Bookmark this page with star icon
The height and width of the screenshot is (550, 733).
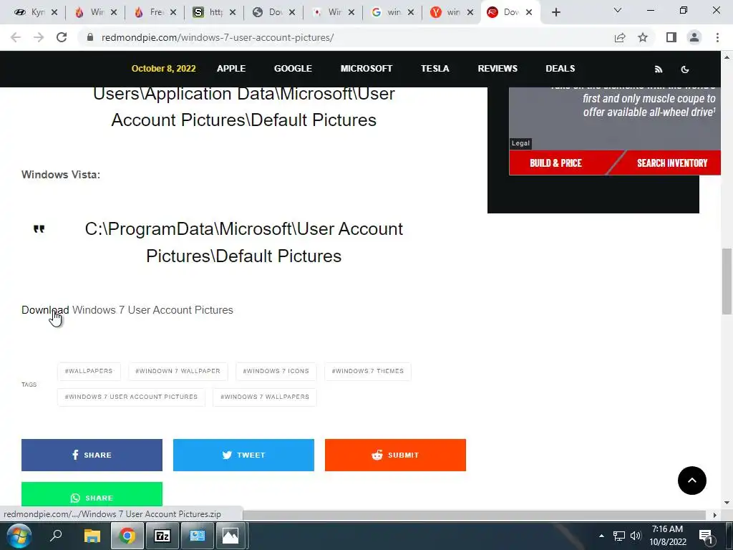(643, 37)
